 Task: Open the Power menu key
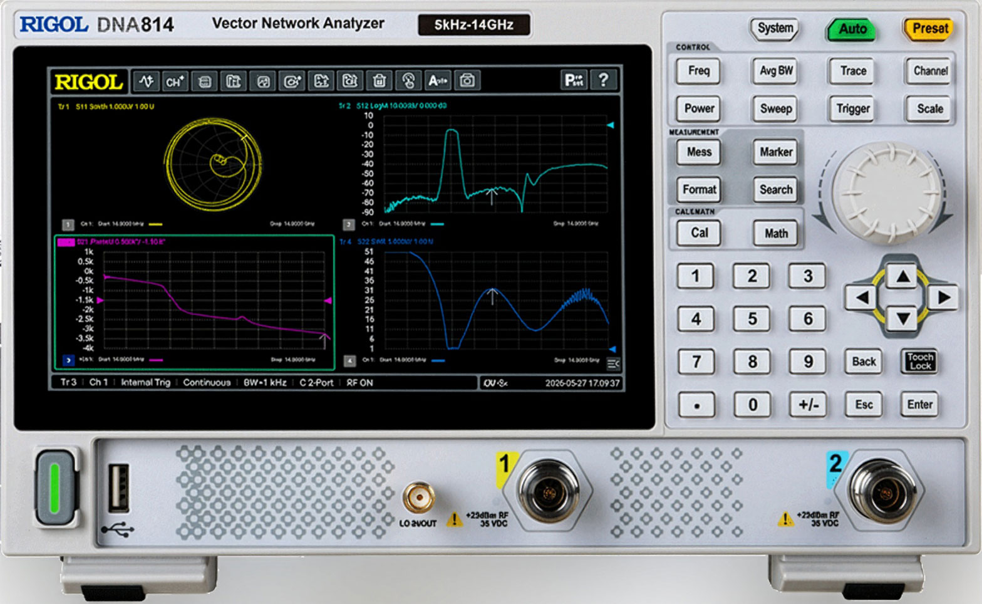click(699, 108)
